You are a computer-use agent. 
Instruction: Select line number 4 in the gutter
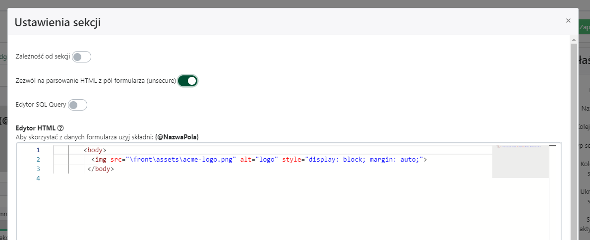pos(38,179)
